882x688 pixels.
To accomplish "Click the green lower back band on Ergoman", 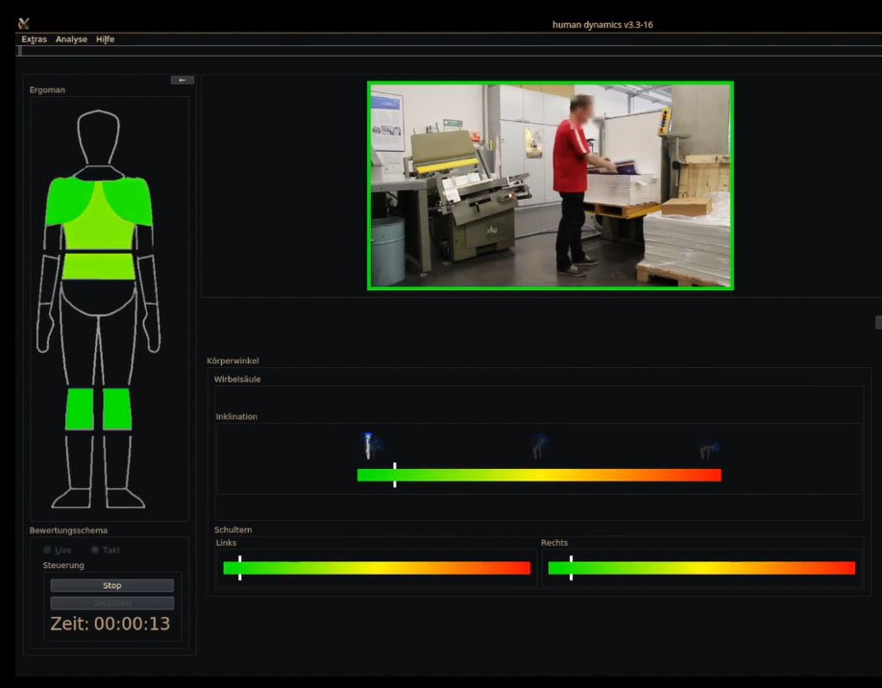I will [98, 265].
